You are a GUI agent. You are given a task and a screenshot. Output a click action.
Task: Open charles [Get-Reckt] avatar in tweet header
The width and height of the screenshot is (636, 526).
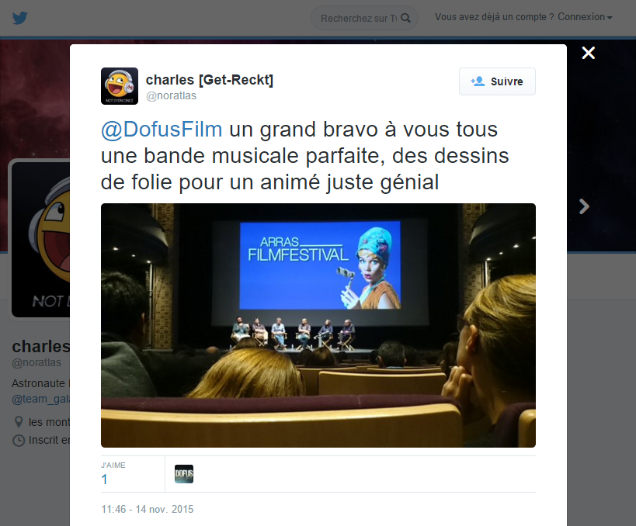[x=120, y=86]
